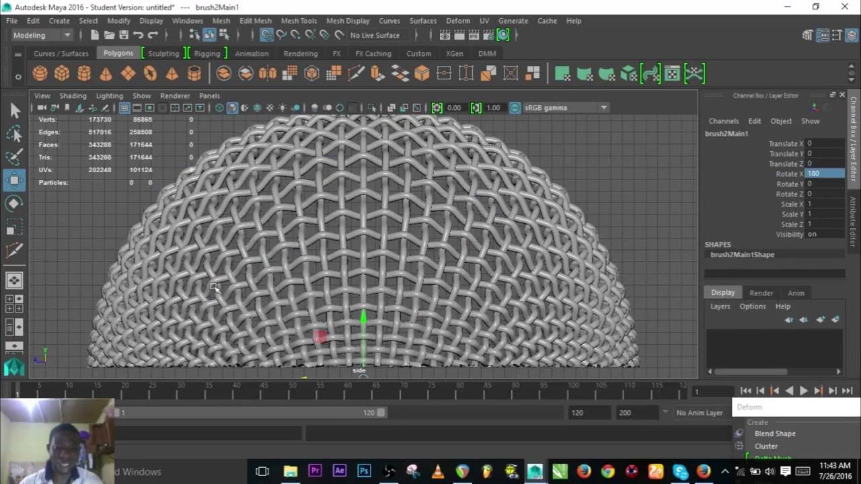Open the sRGB gamma view transform dropdown
Viewport: 861px width, 484px height.
pyautogui.click(x=566, y=108)
